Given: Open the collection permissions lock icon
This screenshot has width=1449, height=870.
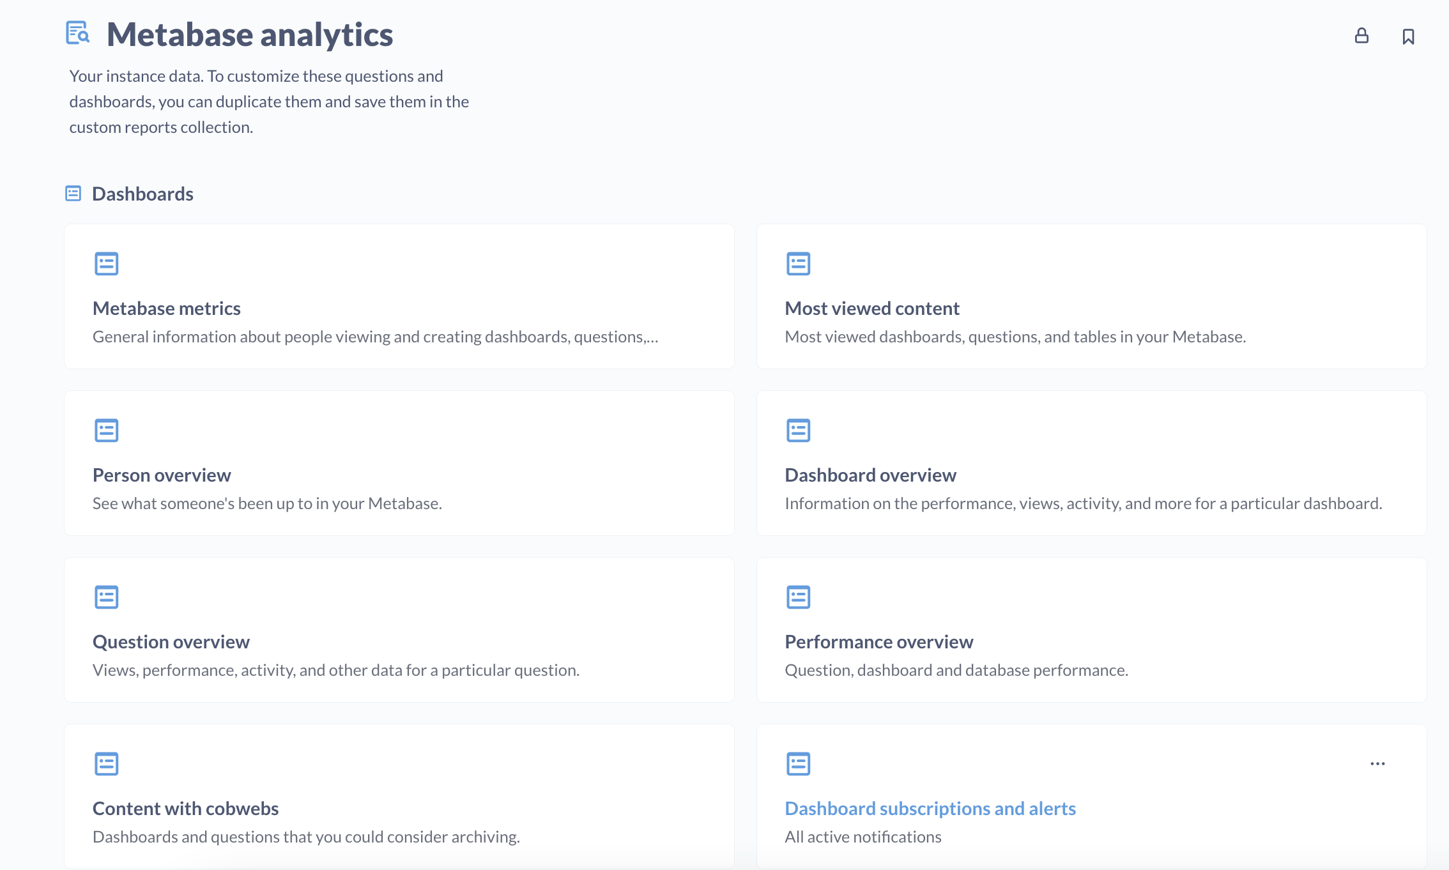Looking at the screenshot, I should point(1361,36).
